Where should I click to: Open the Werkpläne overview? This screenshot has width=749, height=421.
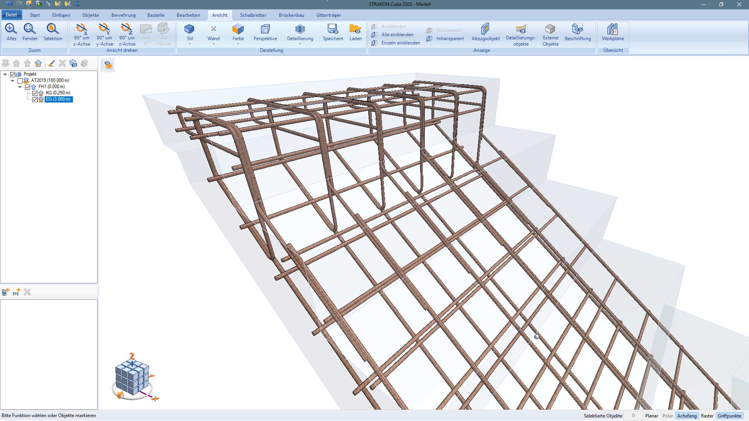612,32
